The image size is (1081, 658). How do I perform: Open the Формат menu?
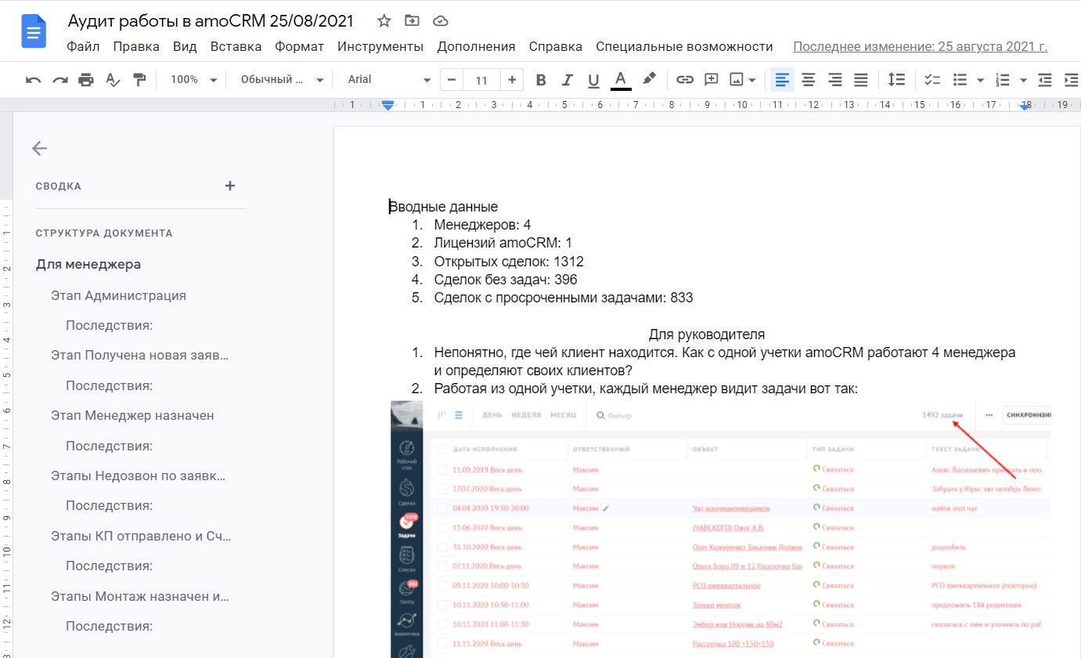point(299,46)
